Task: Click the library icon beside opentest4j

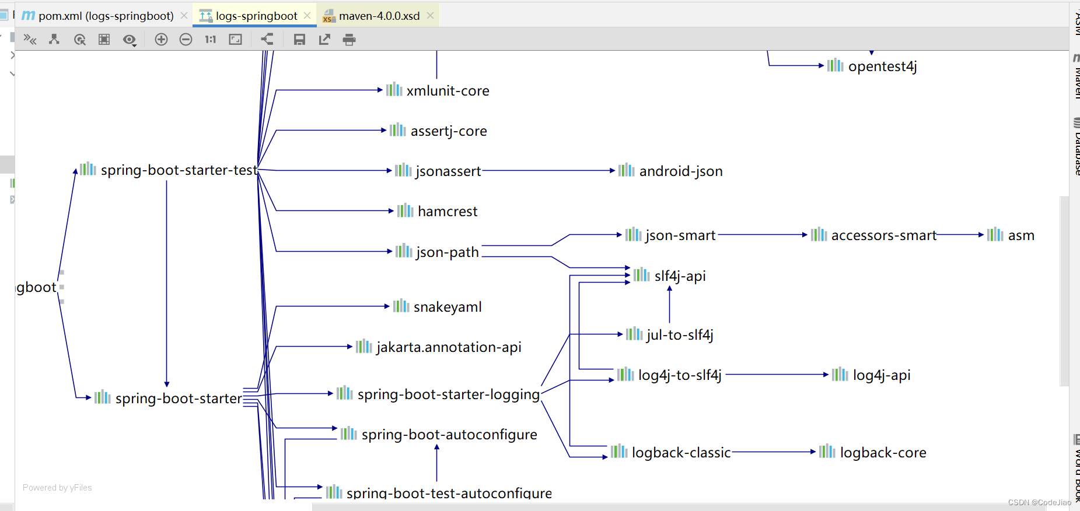Action: [x=836, y=65]
